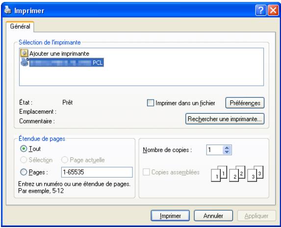The image size is (281, 228).
Task: Click the 'Prêt' status text
Action: click(67, 102)
